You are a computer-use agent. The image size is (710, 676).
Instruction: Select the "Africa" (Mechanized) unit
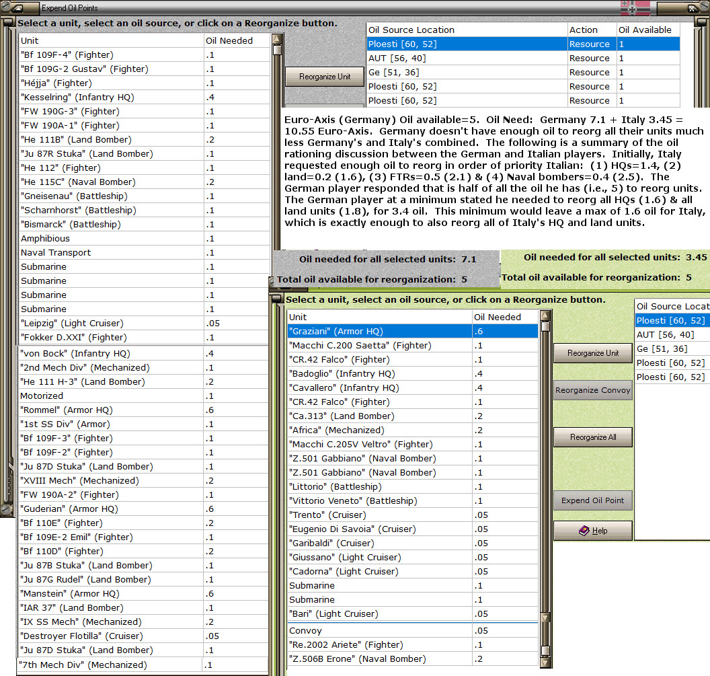pyautogui.click(x=413, y=430)
